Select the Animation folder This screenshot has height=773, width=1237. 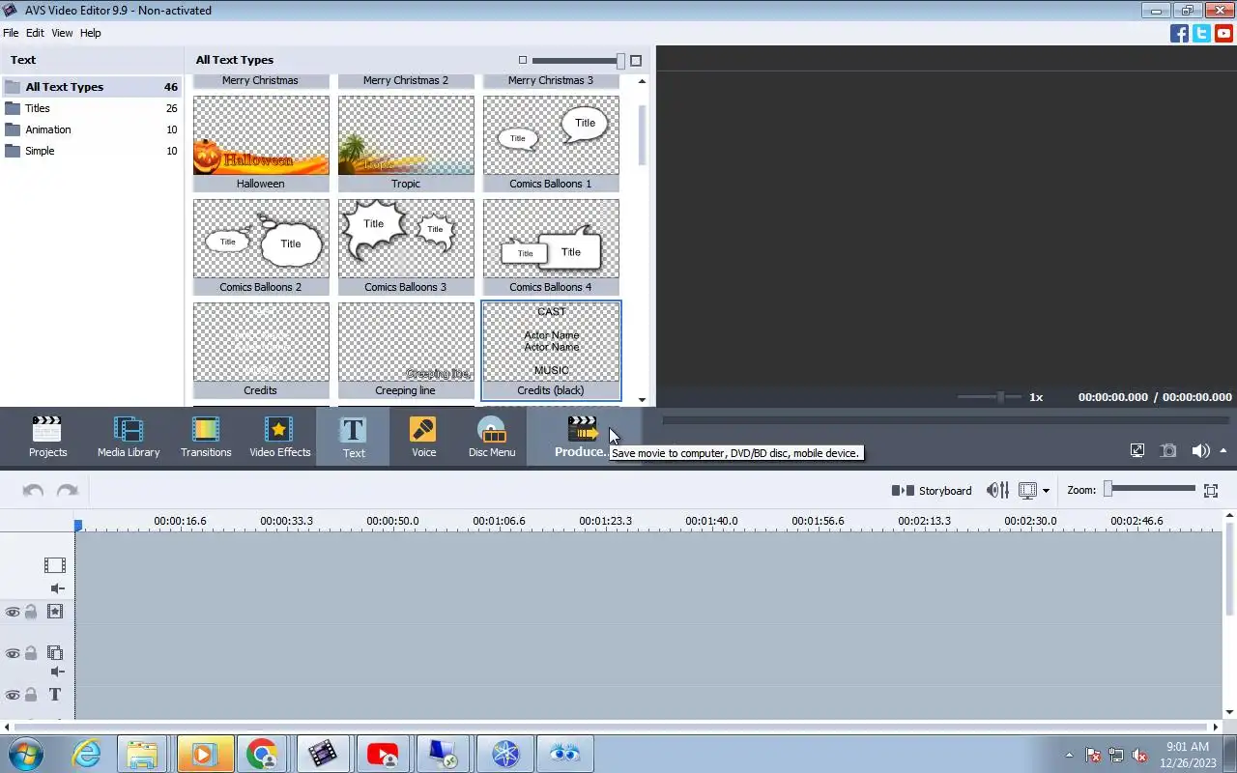coord(92,129)
